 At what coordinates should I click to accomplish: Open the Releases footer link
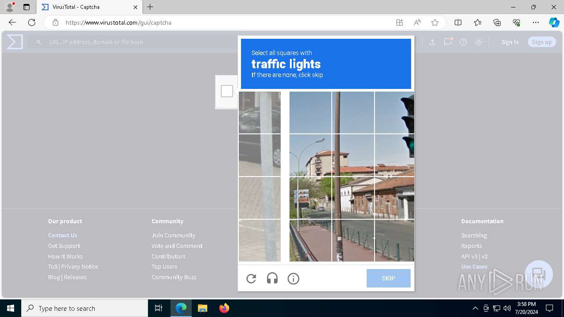click(75, 277)
